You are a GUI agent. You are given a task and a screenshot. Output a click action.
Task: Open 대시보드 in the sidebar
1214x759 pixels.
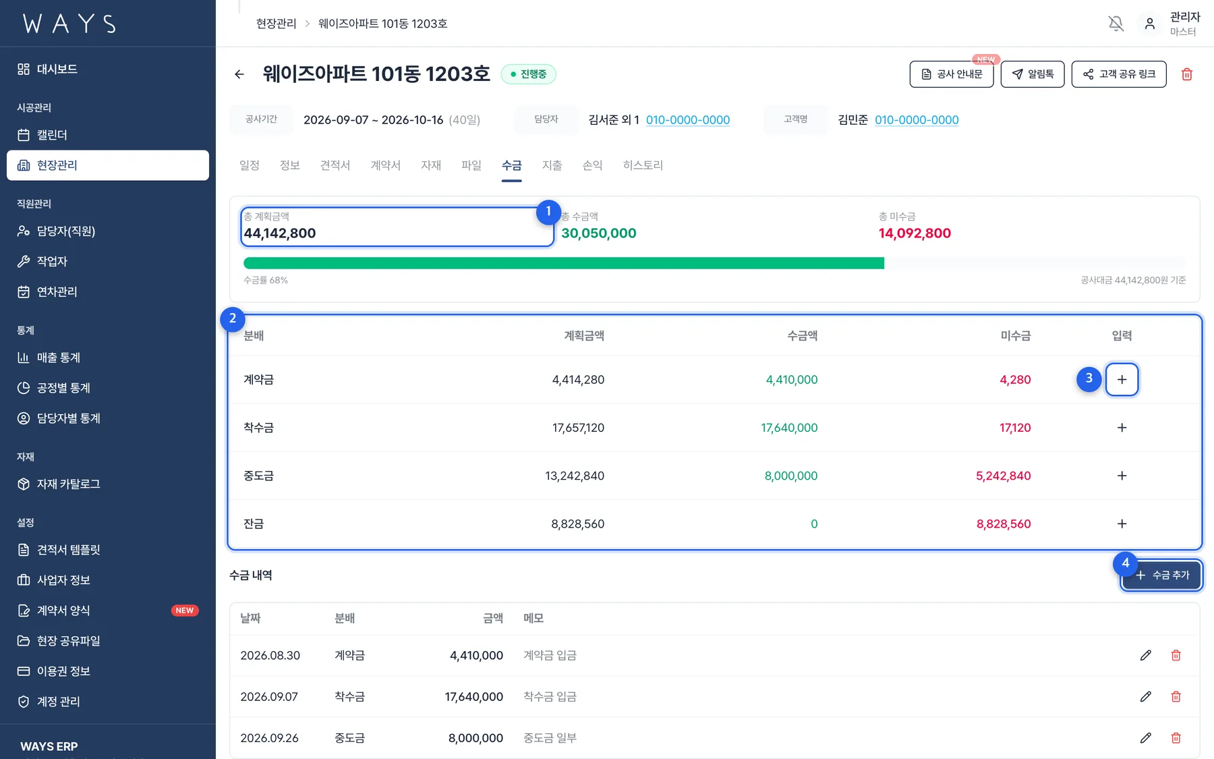[108, 69]
